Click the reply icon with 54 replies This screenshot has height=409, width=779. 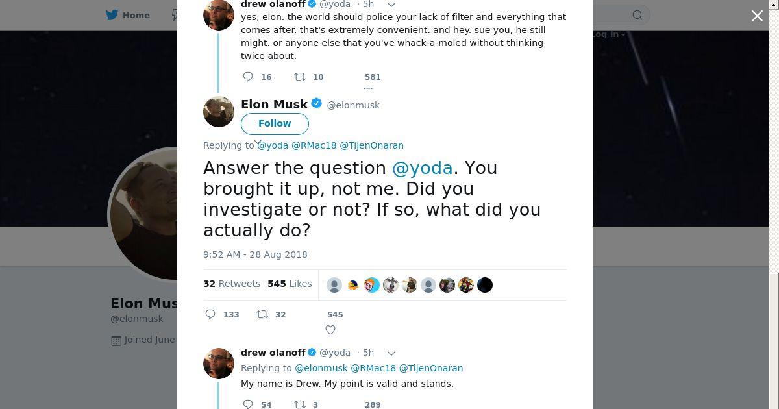click(x=248, y=404)
